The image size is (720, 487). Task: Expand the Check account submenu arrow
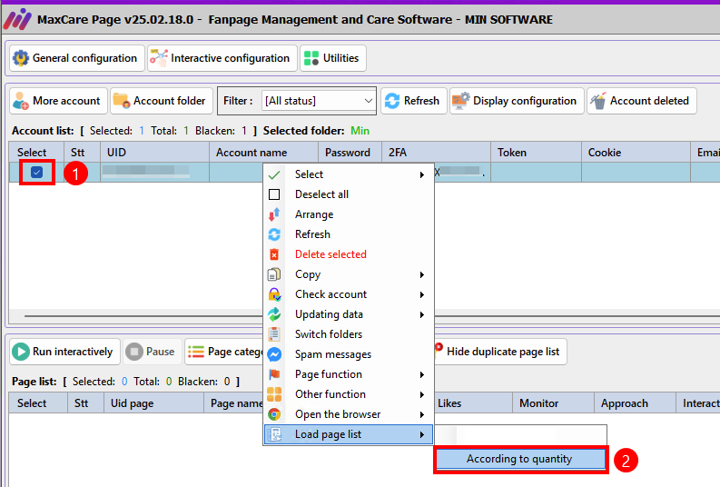coord(422,294)
